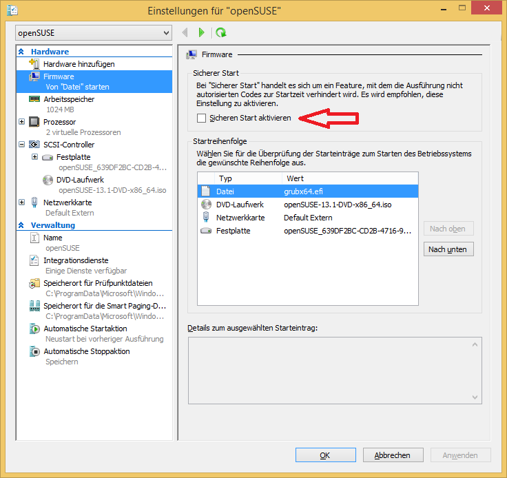Image resolution: width=507 pixels, height=478 pixels.
Task: Click the Neustart bei vorheriger Ausführung text
Action: tap(105, 339)
